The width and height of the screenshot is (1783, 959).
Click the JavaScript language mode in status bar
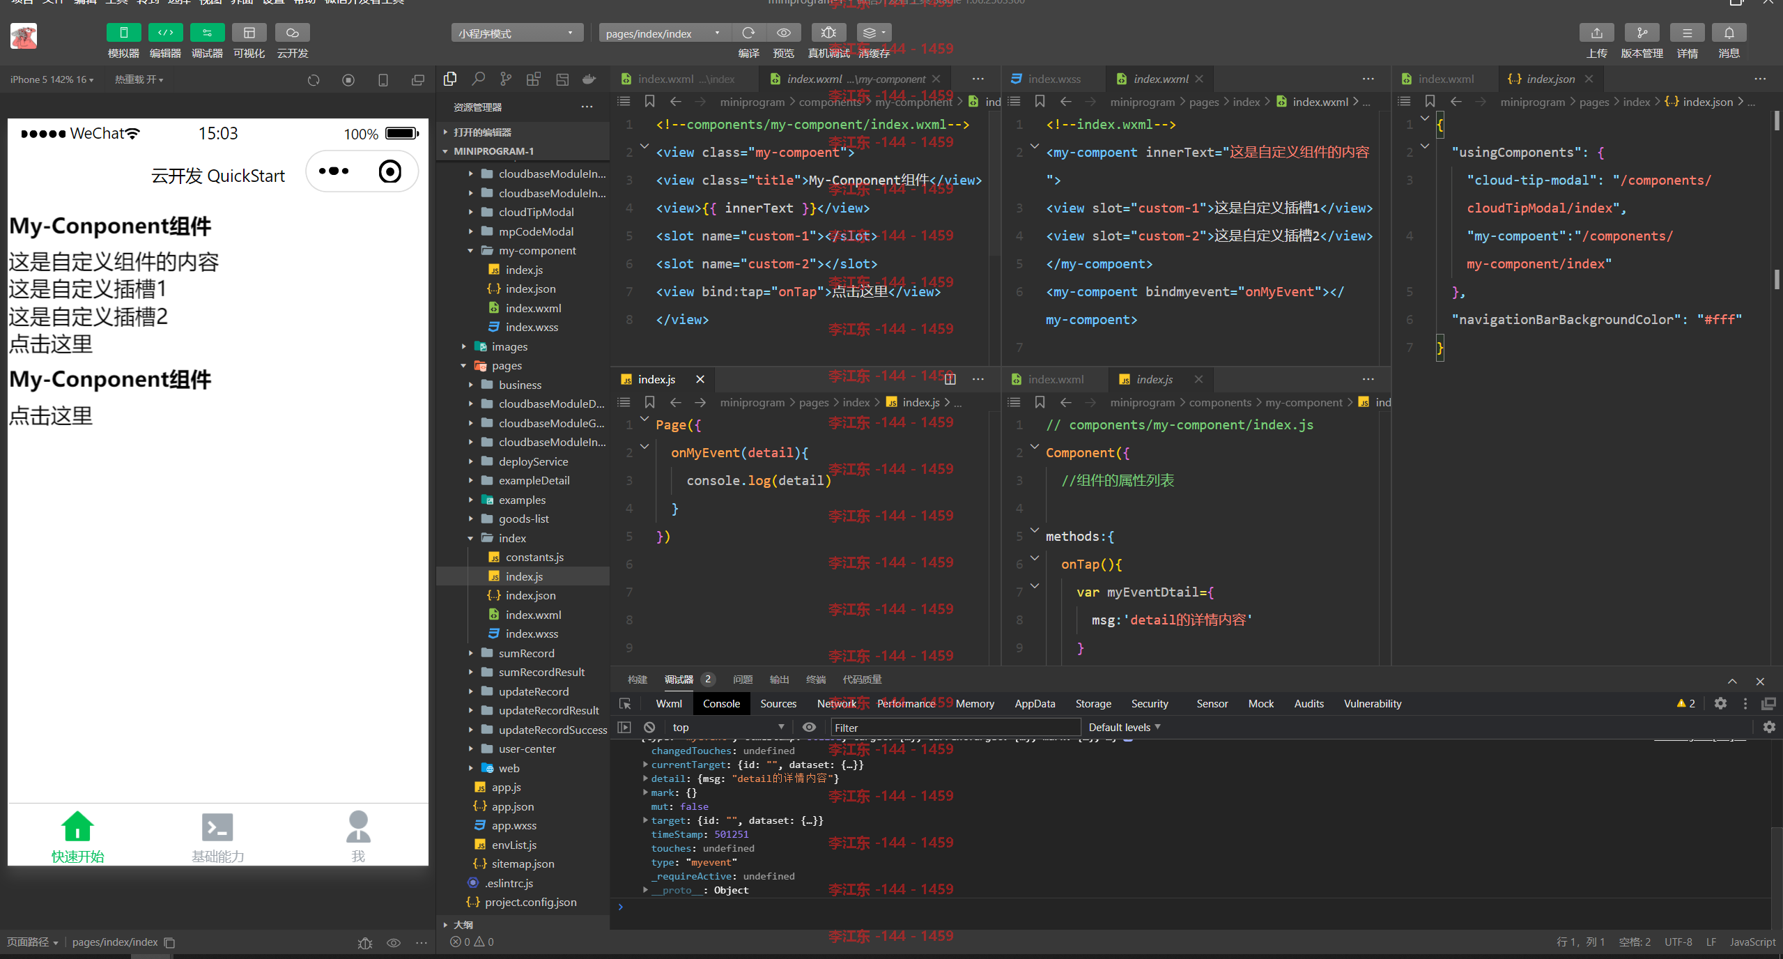tap(1752, 942)
